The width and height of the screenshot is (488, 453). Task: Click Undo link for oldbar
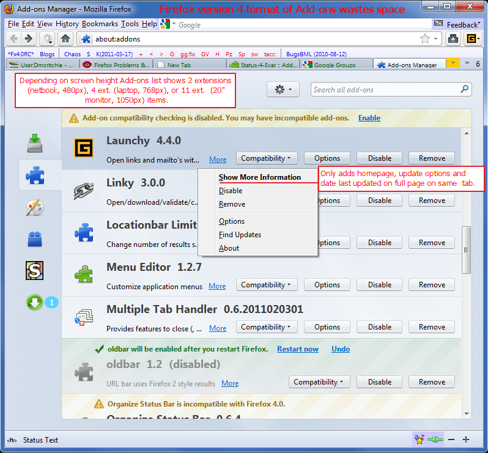tap(341, 349)
